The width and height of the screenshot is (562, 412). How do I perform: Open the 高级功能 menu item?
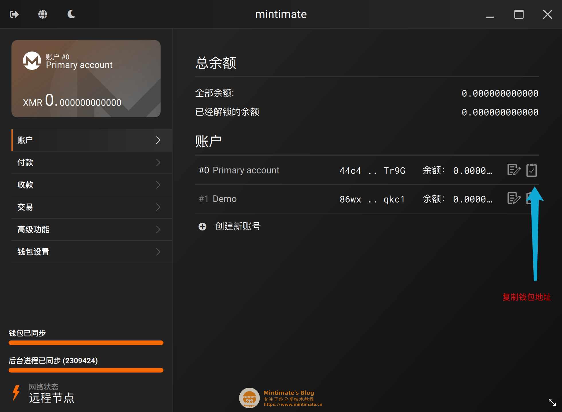click(x=92, y=229)
